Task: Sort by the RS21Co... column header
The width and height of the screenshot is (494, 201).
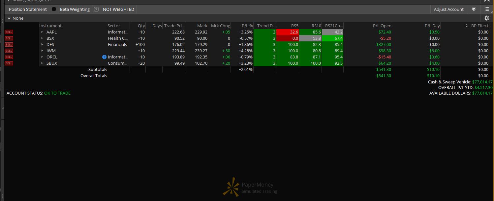Action: (x=334, y=26)
